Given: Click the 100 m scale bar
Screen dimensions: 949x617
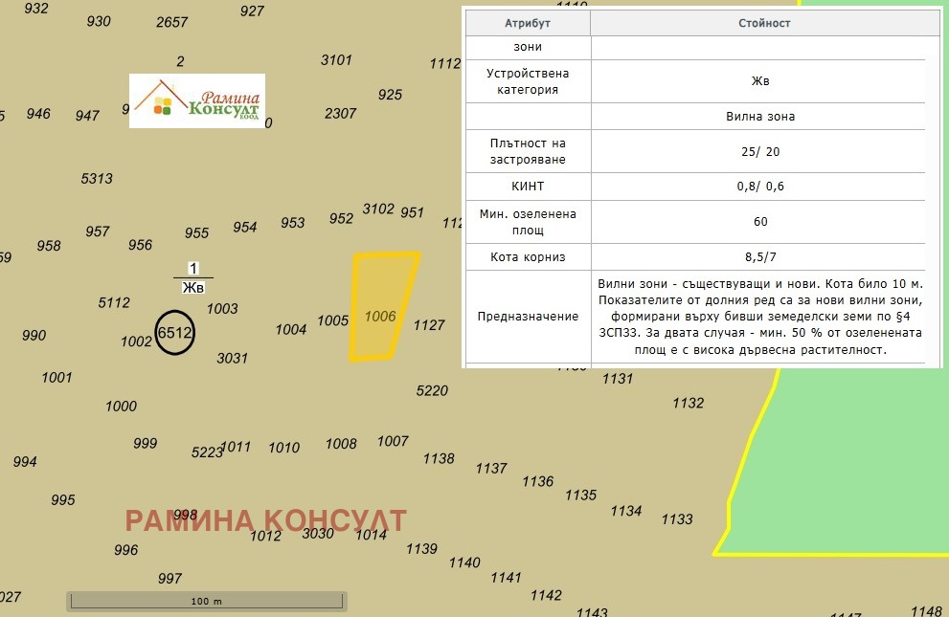Looking at the screenshot, I should click(206, 601).
